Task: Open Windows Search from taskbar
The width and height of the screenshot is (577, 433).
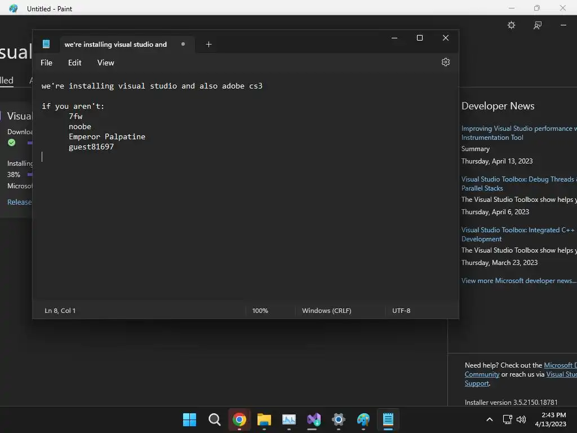Action: point(214,419)
